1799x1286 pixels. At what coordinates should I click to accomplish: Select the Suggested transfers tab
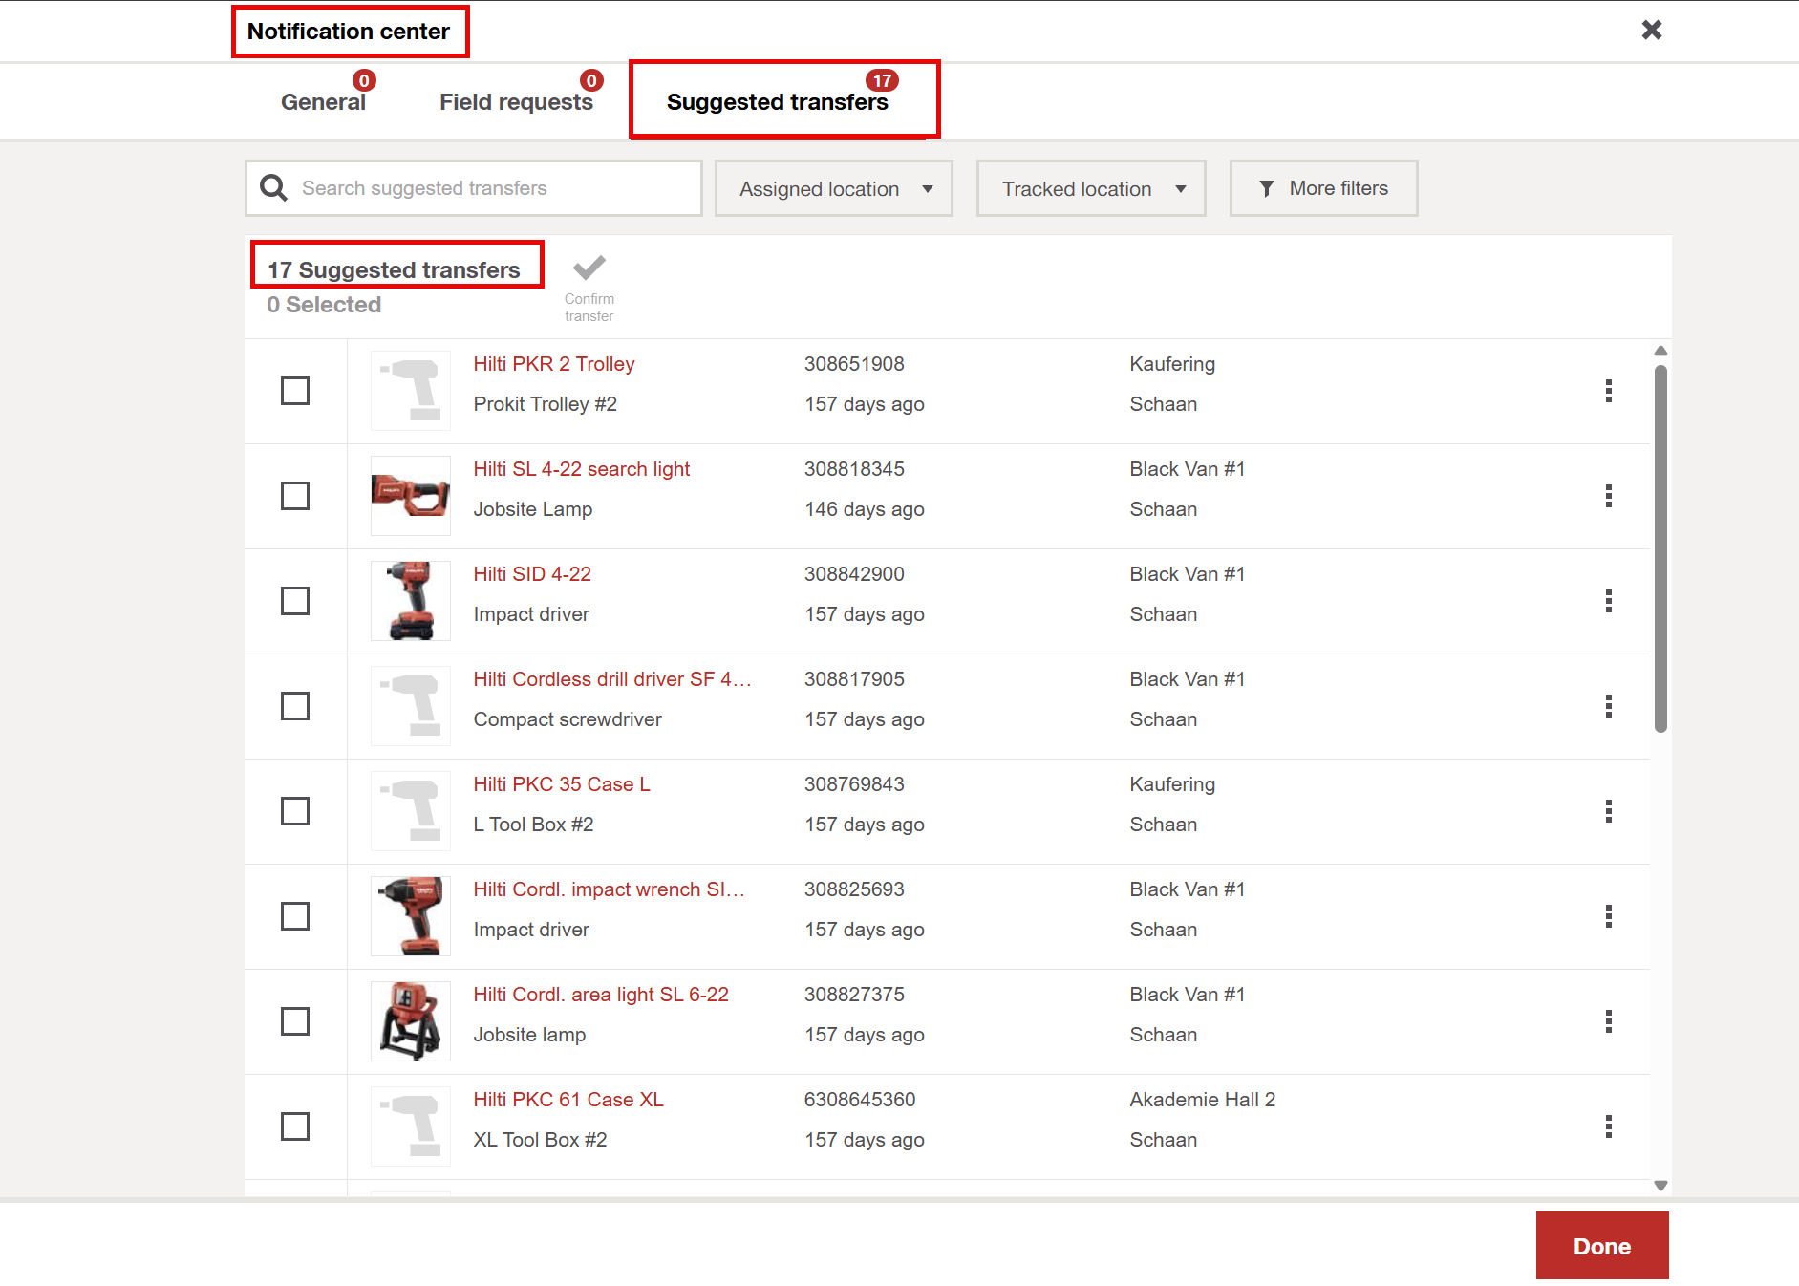point(778,102)
